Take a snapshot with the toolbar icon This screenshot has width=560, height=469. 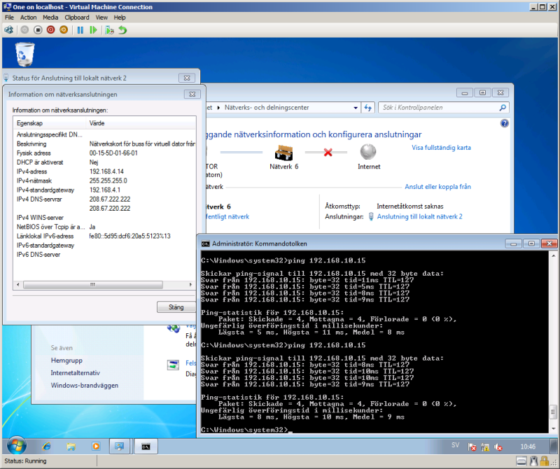(110, 30)
